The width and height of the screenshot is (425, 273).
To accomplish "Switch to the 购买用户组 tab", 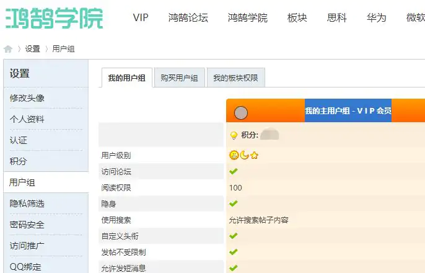I will click(x=180, y=78).
